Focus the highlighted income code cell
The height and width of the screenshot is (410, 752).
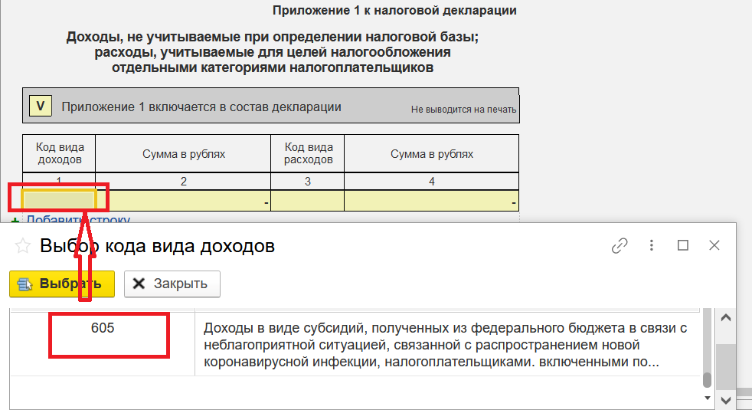pyautogui.click(x=58, y=201)
